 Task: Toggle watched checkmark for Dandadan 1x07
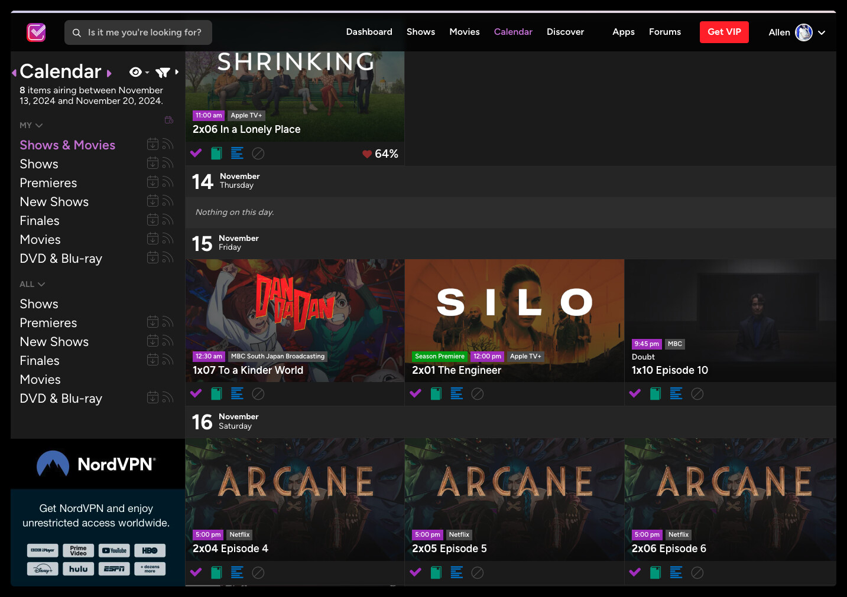pos(196,394)
